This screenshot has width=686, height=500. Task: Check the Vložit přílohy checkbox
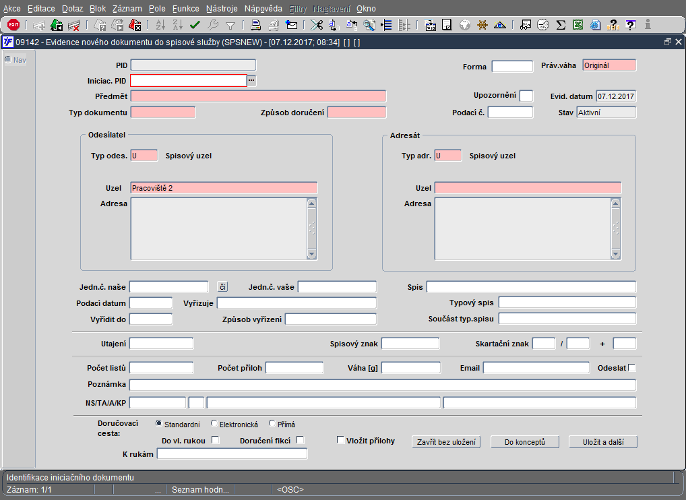pyautogui.click(x=341, y=440)
